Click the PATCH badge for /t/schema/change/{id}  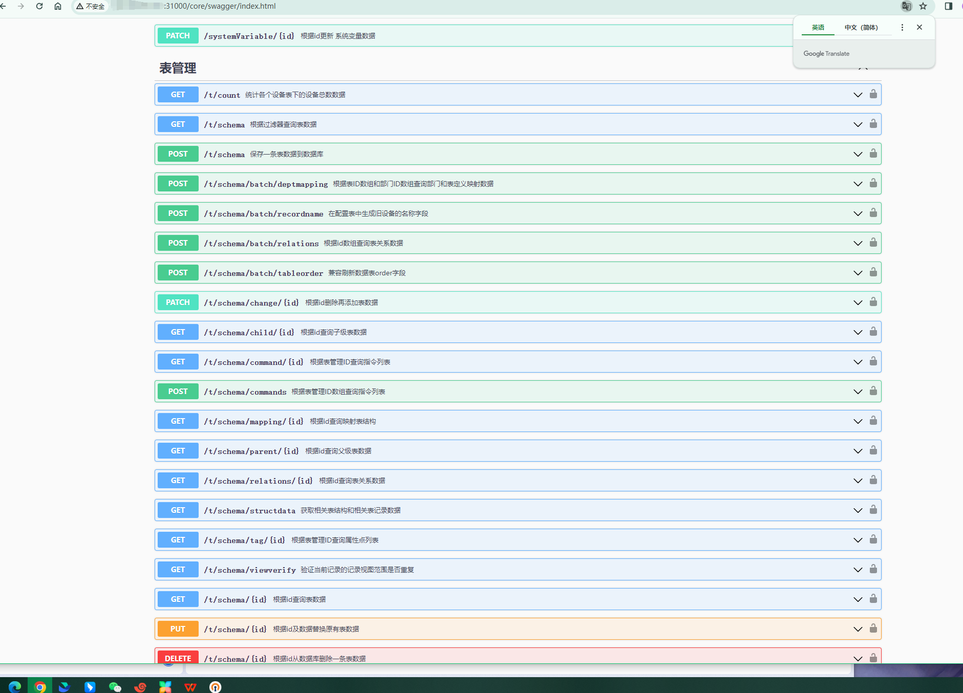[x=178, y=302]
